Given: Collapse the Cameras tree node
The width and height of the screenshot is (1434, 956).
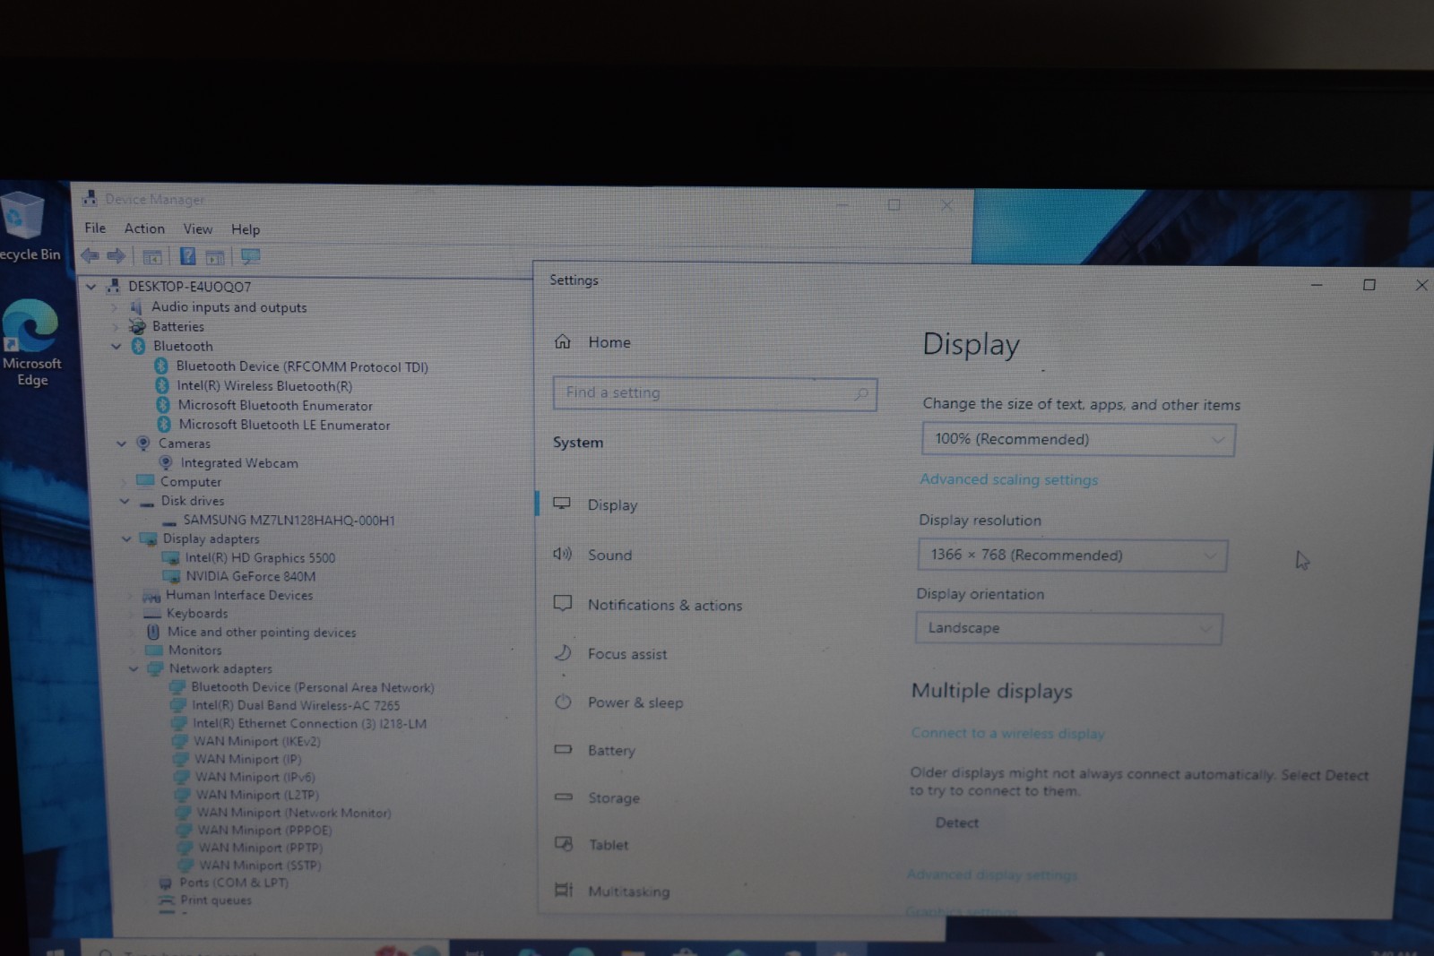Looking at the screenshot, I should coord(121,444).
